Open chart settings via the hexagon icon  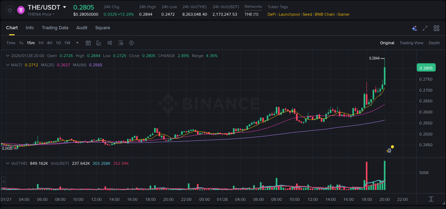[x=131, y=43]
